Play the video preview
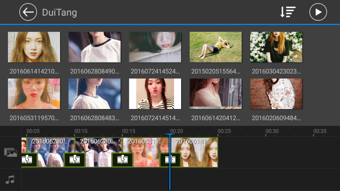Screen dimensions: 340x191 pos(318,13)
